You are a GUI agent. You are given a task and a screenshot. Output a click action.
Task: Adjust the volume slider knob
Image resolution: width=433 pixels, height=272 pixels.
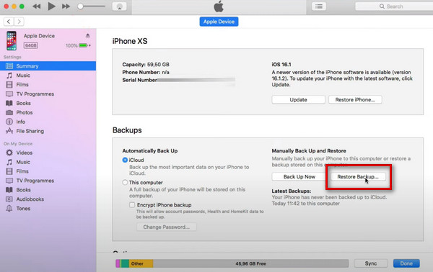(x=80, y=6)
